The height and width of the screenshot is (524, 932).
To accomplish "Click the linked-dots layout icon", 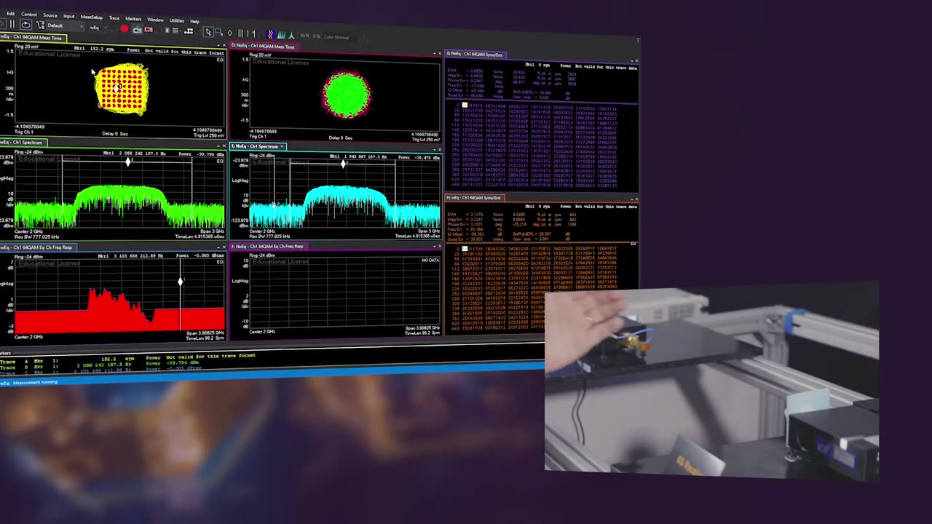I will point(189,31).
